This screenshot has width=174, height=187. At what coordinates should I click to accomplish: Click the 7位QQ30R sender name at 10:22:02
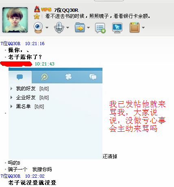click(x=11, y=176)
